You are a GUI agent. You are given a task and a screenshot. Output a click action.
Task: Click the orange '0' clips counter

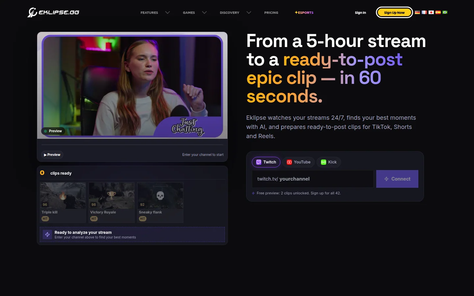coord(42,173)
